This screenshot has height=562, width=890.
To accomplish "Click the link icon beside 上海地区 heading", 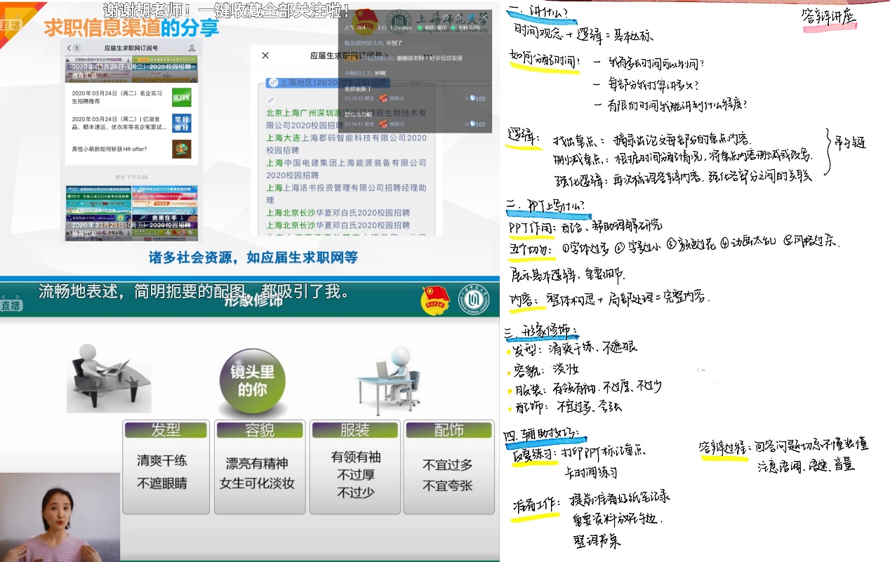I will [x=272, y=82].
